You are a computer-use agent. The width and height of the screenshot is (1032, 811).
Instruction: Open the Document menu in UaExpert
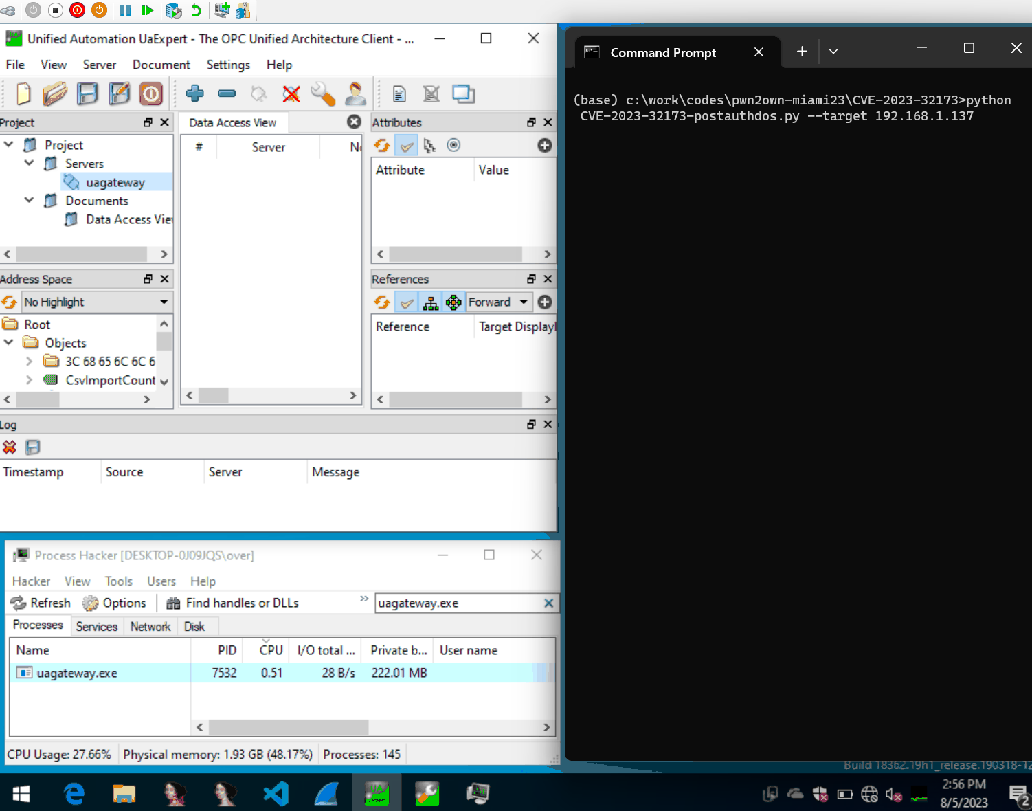click(x=161, y=65)
